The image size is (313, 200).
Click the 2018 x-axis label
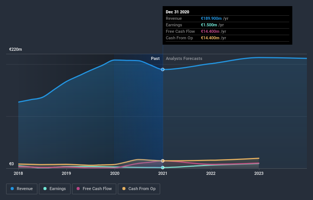coord(18,173)
